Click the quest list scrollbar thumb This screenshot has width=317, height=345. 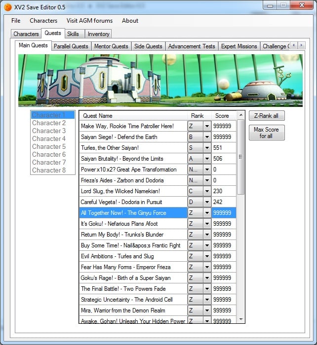(x=241, y=157)
